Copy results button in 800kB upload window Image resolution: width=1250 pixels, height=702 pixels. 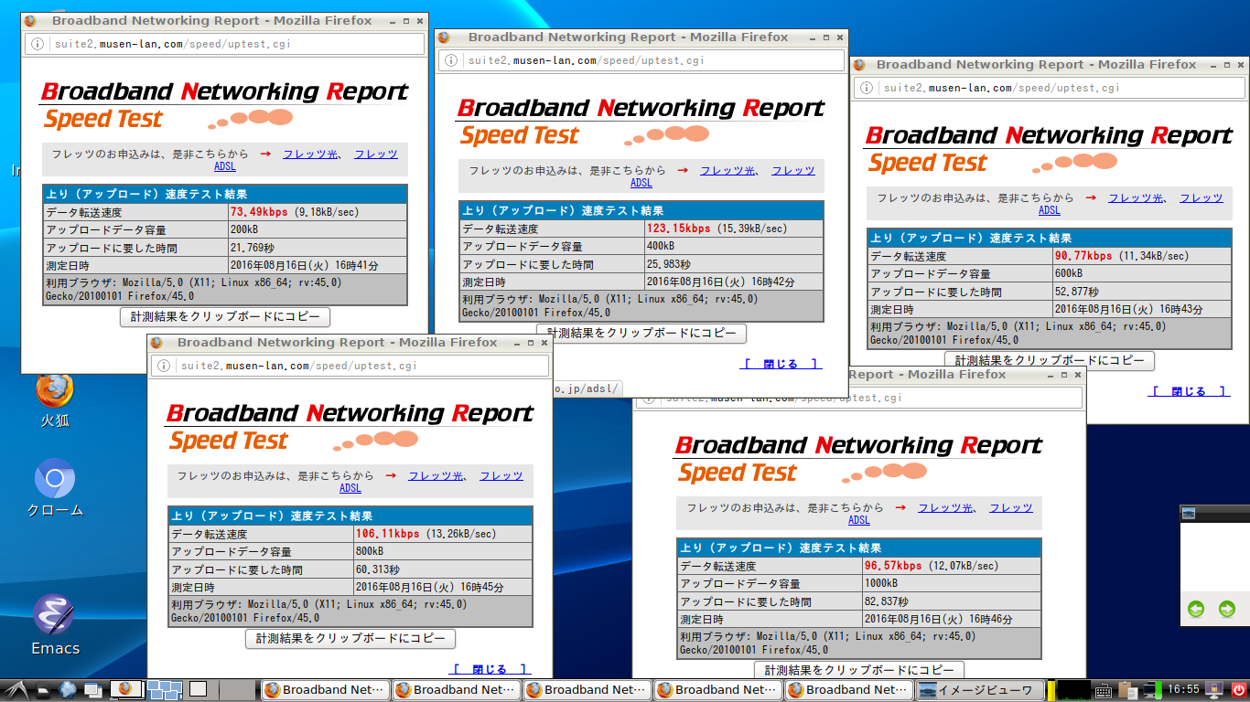point(350,639)
